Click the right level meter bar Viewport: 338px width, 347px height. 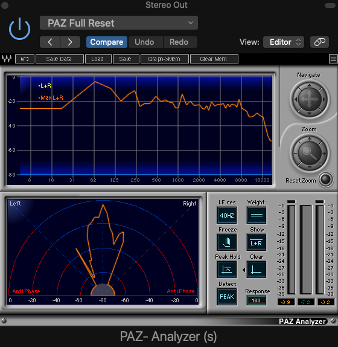click(x=320, y=250)
